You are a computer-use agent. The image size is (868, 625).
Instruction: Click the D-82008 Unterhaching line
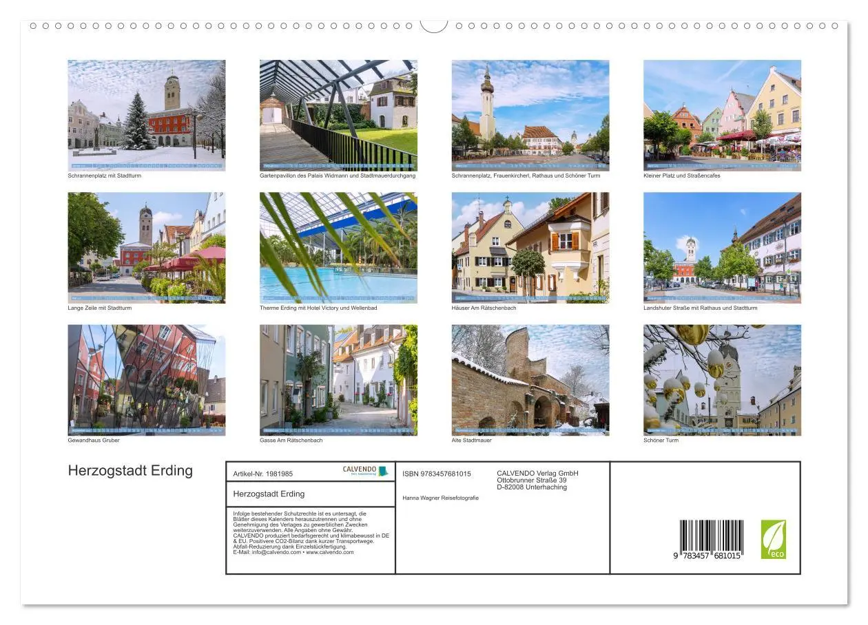pos(532,487)
